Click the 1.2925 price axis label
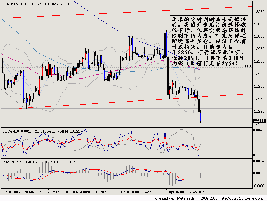 pyautogui.click(x=259, y=74)
